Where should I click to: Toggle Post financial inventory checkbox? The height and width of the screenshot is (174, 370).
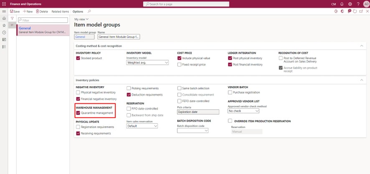(x=230, y=64)
